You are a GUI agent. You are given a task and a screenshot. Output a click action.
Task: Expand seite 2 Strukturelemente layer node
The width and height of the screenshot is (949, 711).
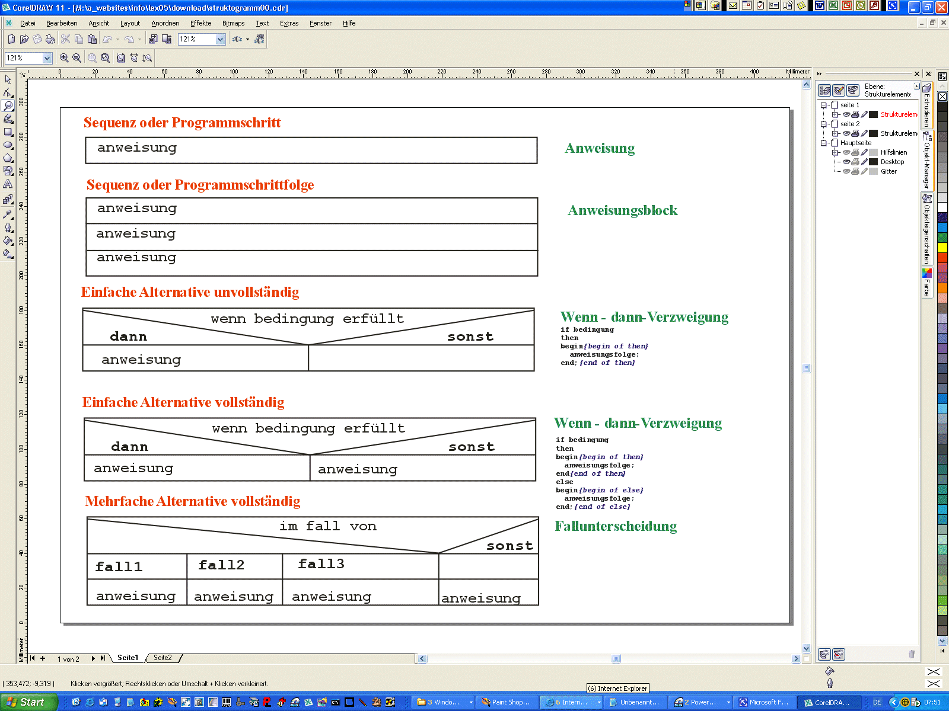pos(835,133)
